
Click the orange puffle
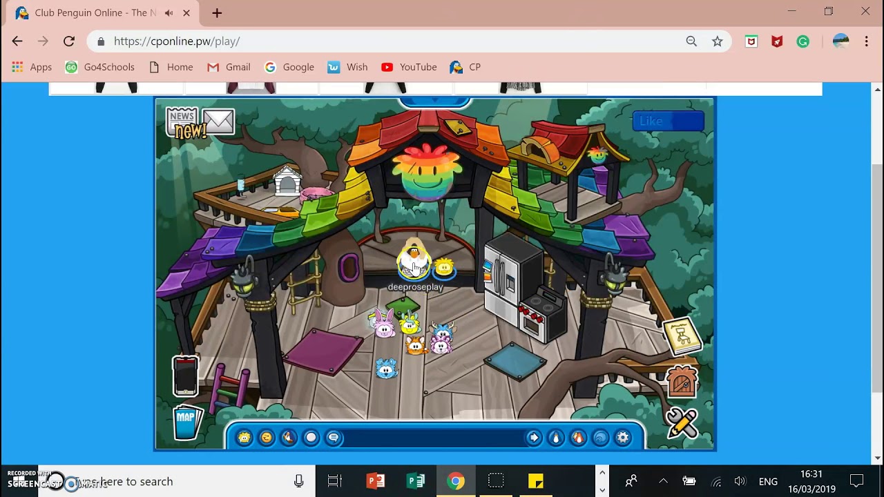click(x=416, y=344)
